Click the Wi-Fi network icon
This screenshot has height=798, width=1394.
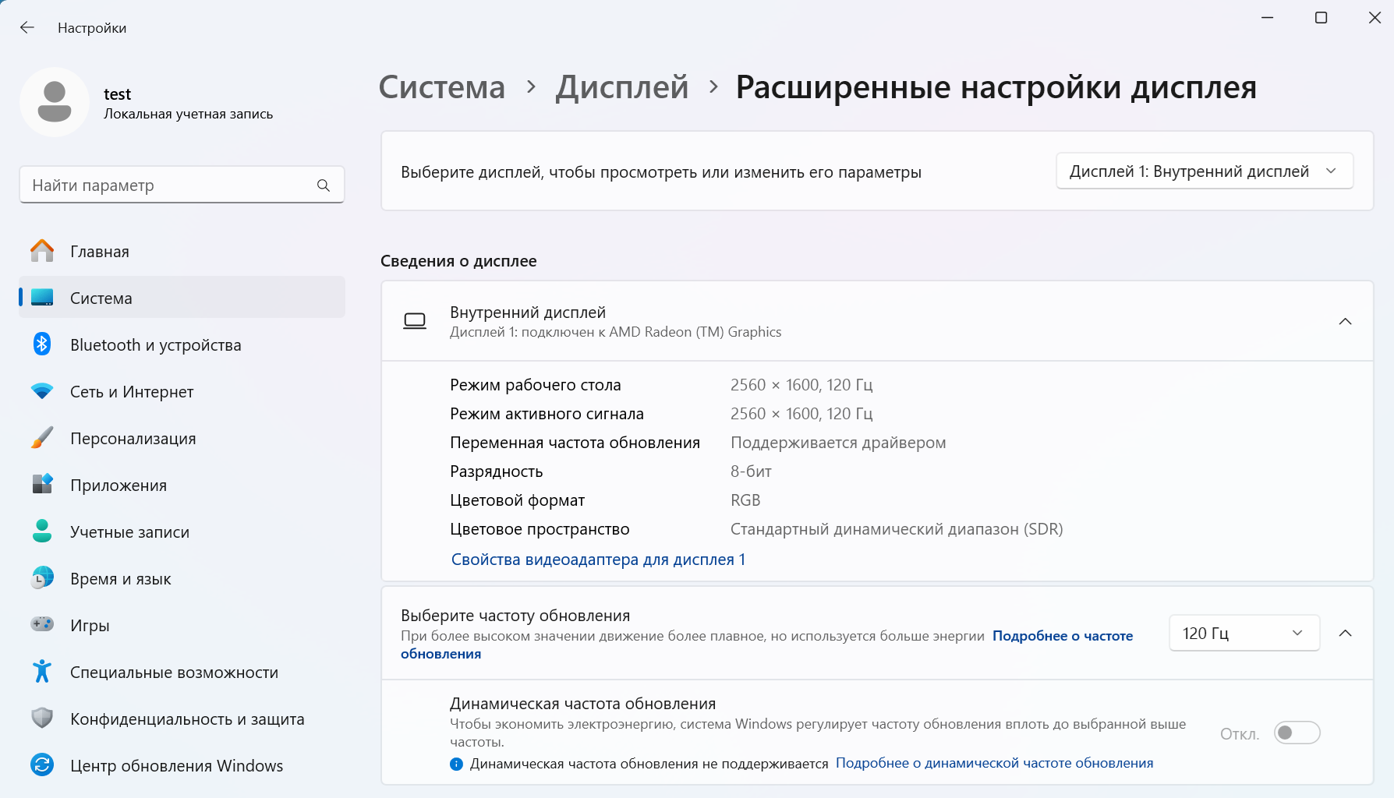point(42,391)
